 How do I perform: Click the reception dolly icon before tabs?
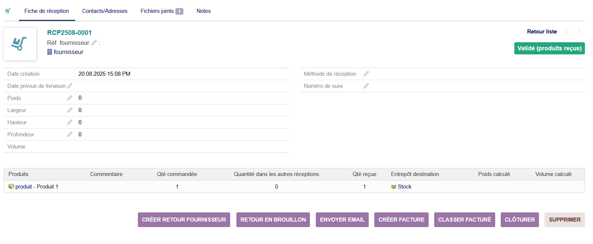pyautogui.click(x=8, y=11)
